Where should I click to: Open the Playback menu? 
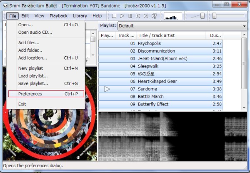click(x=58, y=16)
